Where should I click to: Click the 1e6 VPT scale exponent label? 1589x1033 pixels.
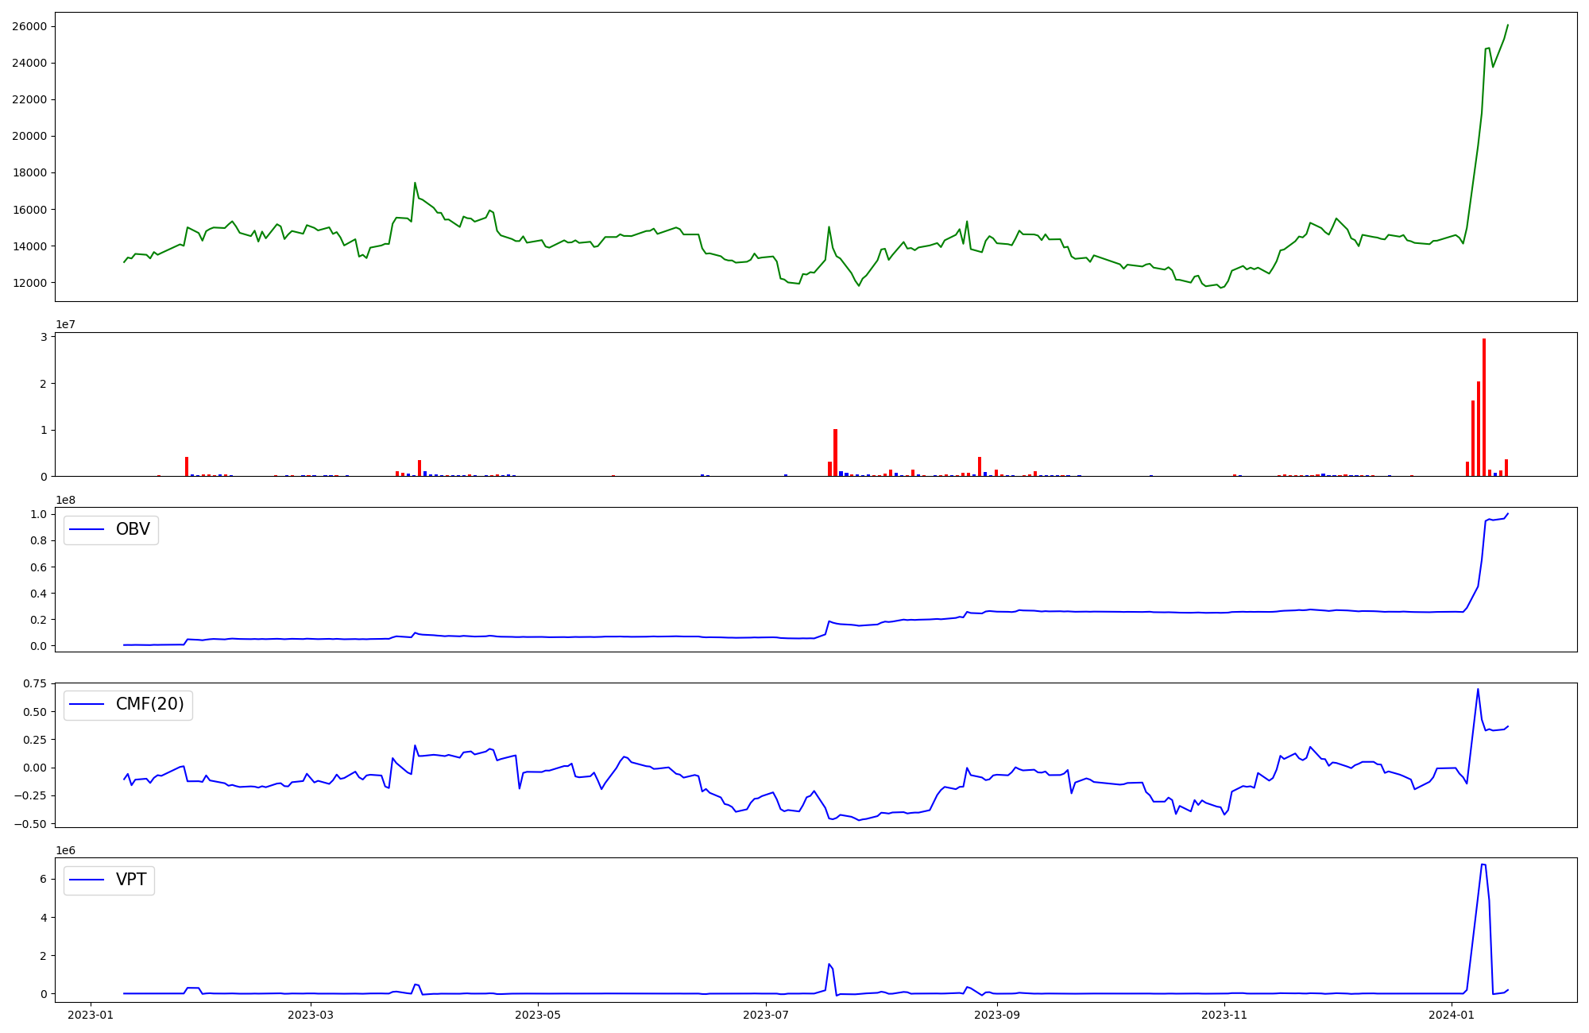point(65,850)
